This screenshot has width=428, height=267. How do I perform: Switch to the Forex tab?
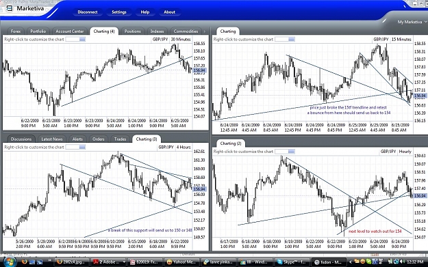16,31
